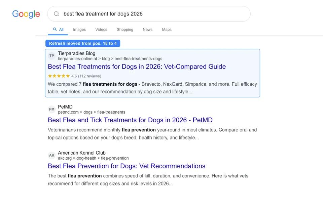This screenshot has width=323, height=208.
Task: Click the PetMD PM site icon
Action: point(51,109)
